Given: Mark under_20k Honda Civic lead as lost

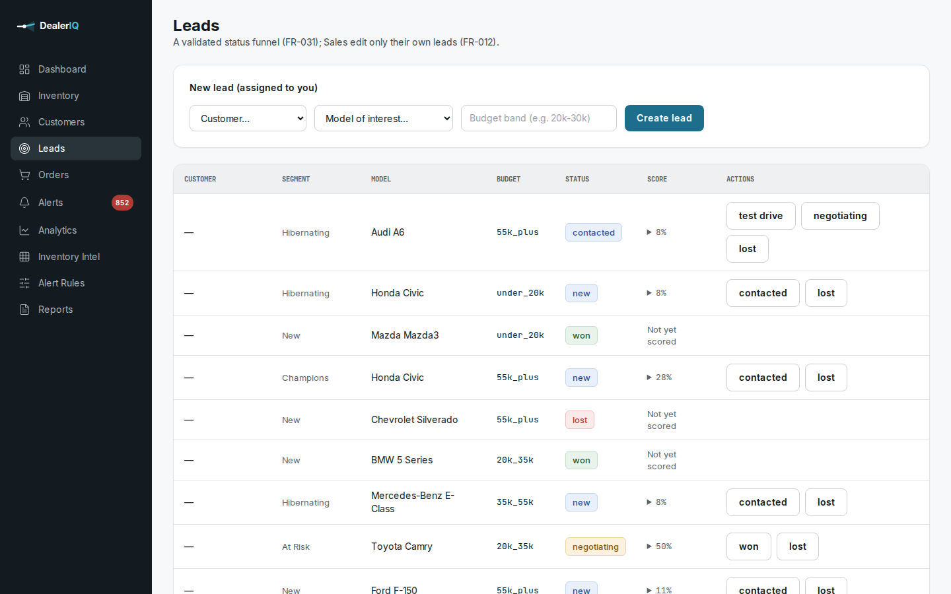Looking at the screenshot, I should coord(826,293).
